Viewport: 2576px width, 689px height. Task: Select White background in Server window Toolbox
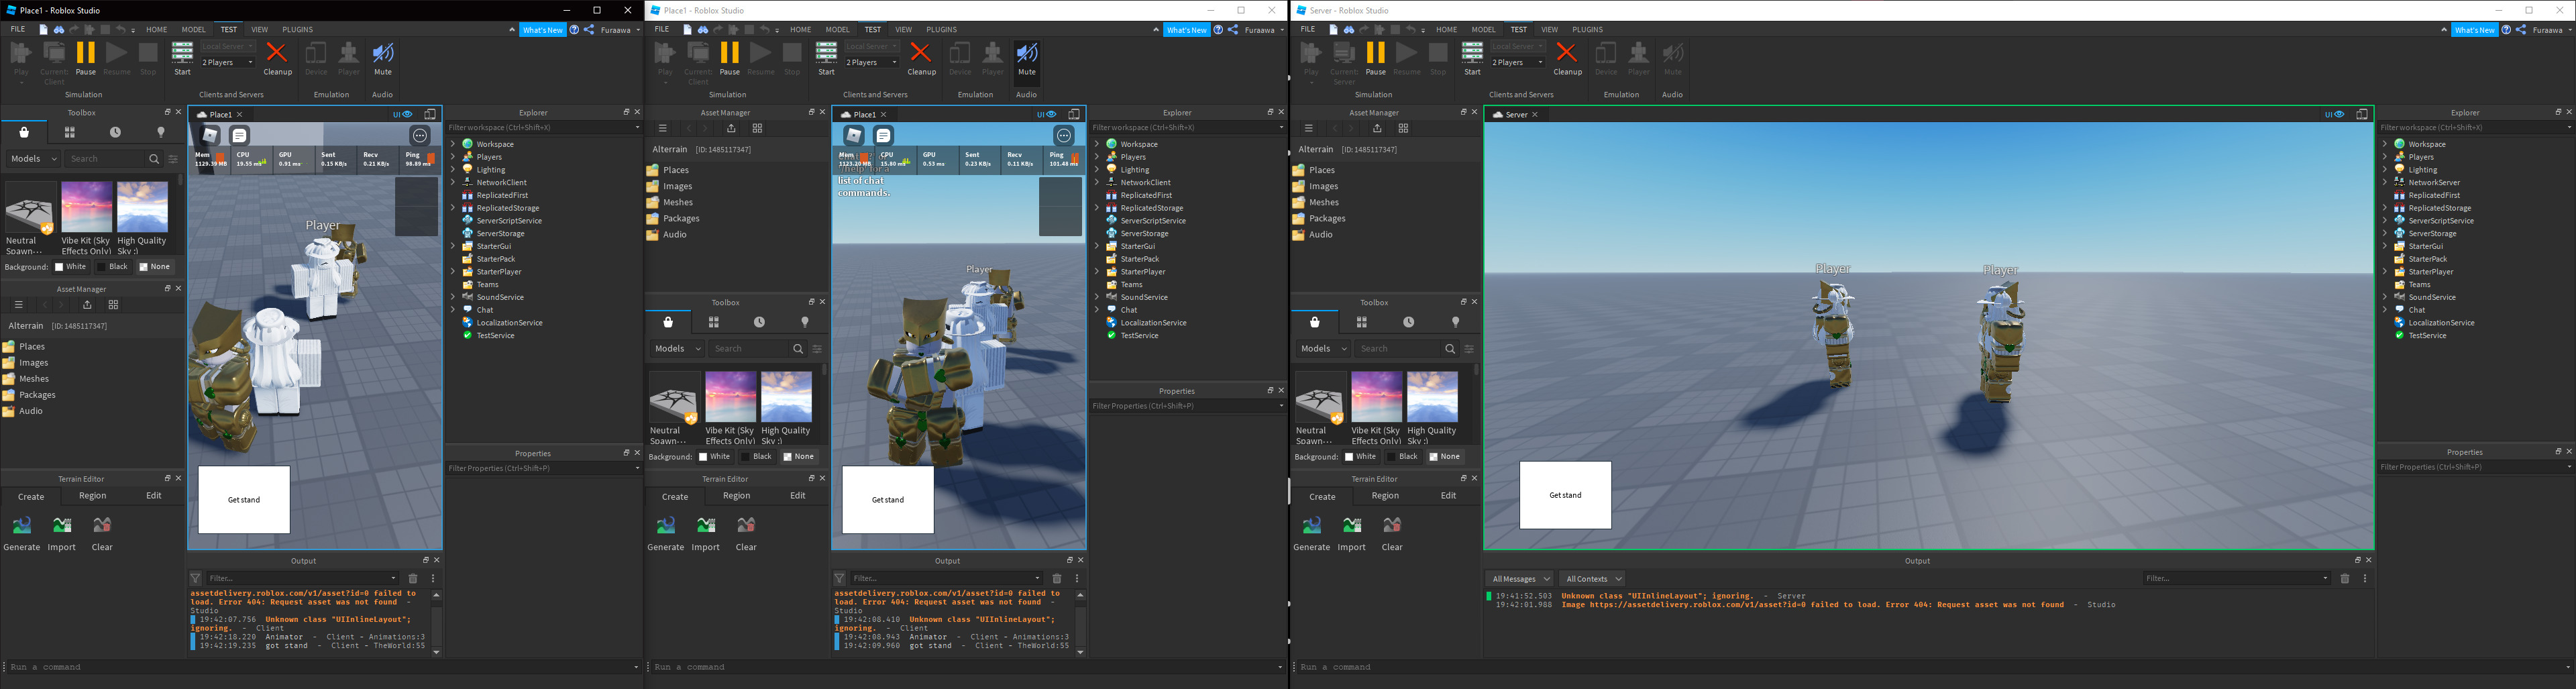(x=1360, y=457)
